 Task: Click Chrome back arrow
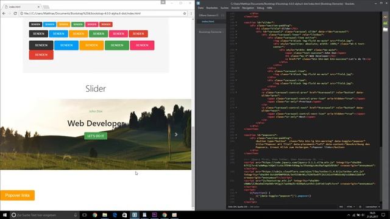(x=4, y=13)
